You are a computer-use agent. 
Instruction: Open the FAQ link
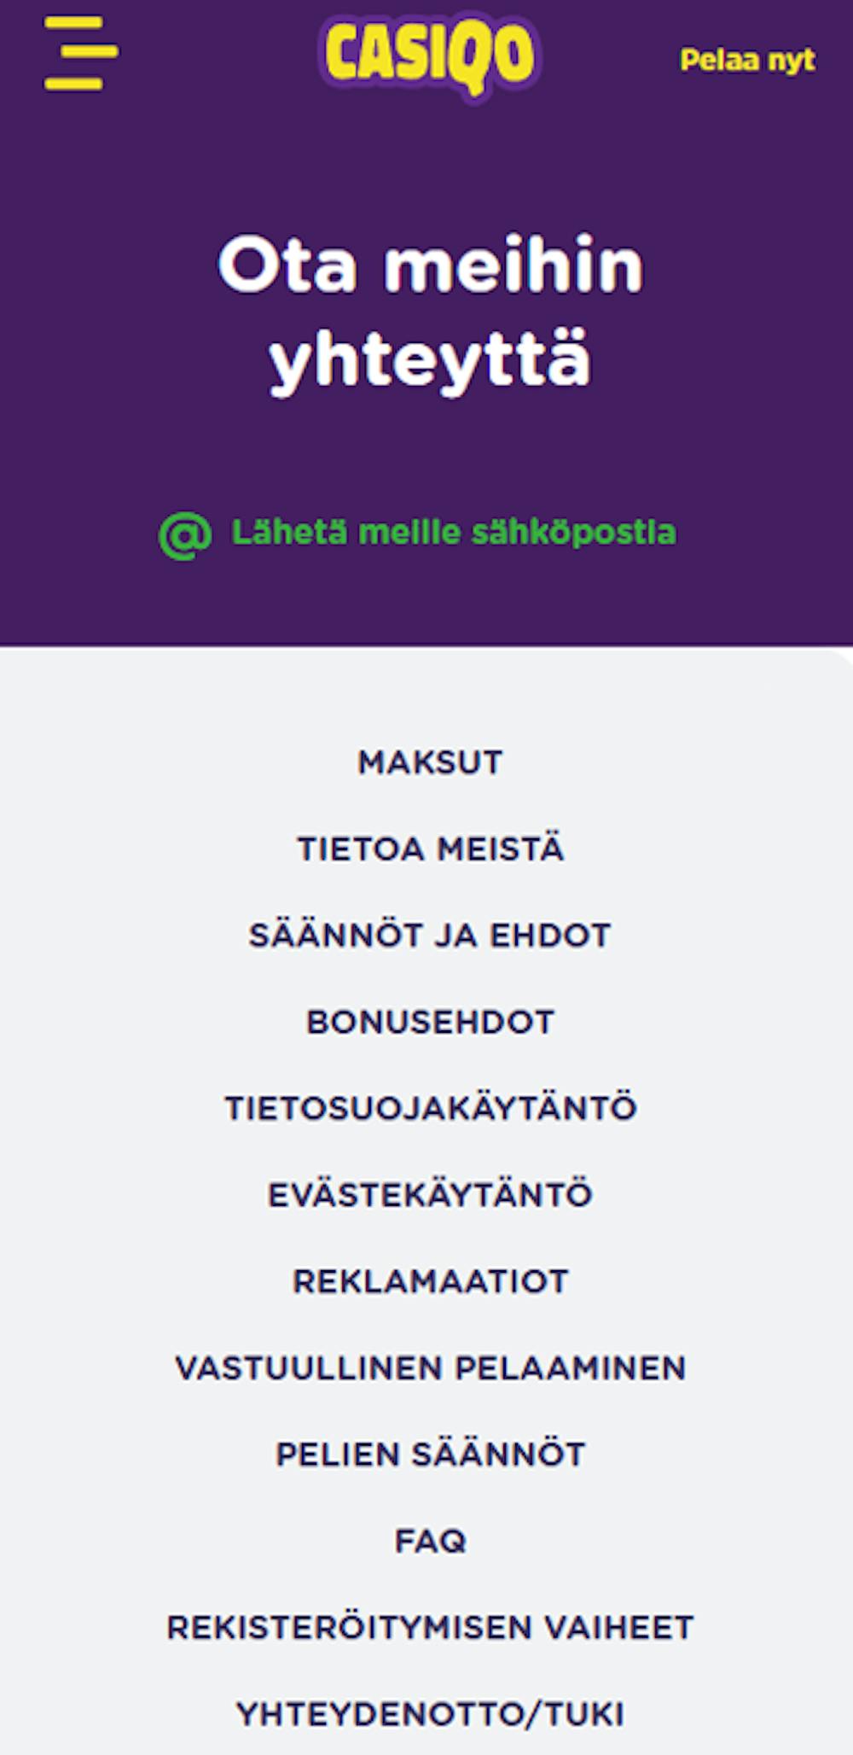[x=430, y=1541]
